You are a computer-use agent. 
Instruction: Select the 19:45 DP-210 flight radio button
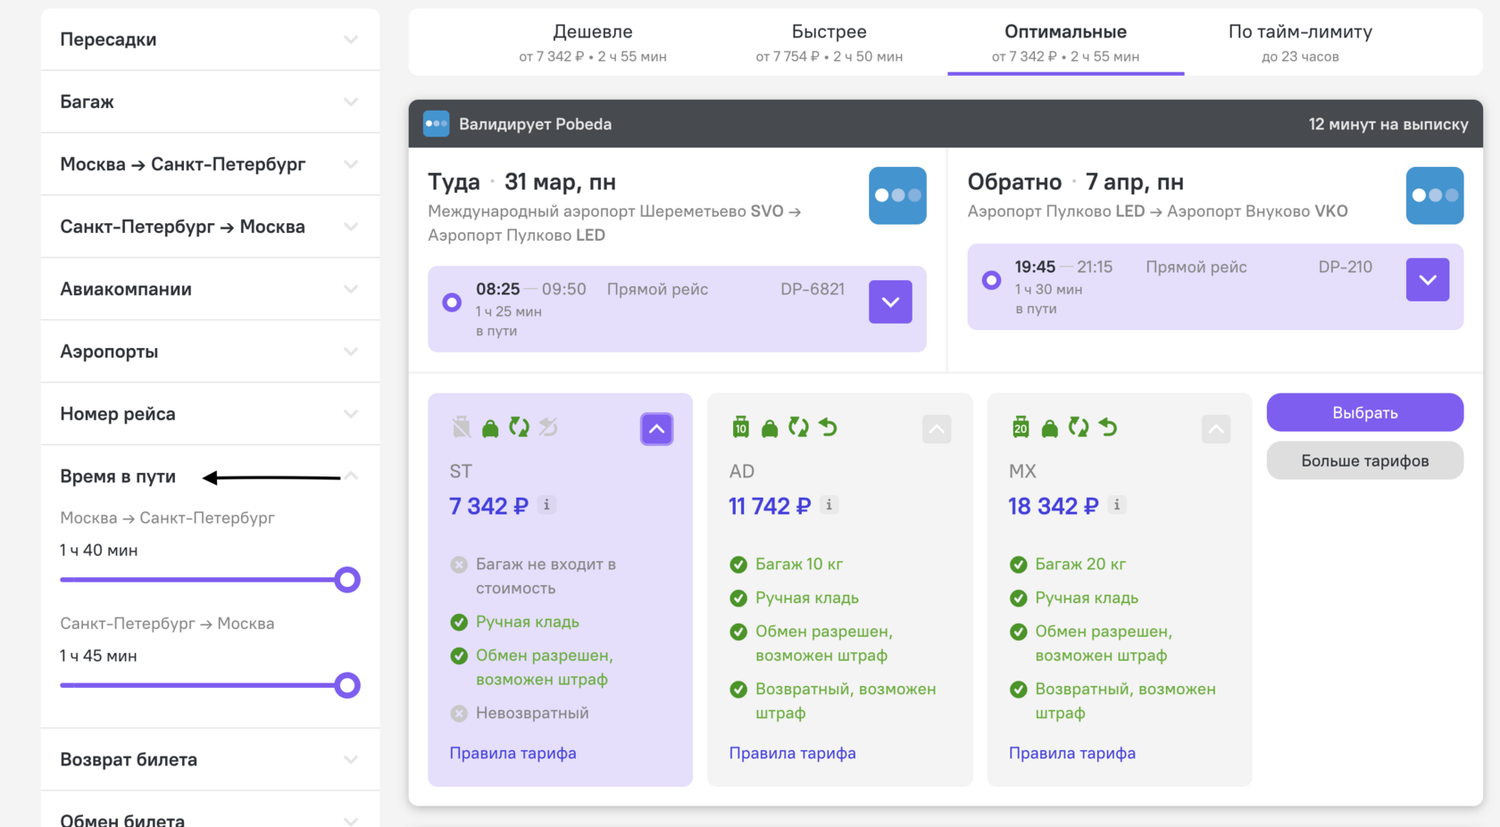[991, 280]
